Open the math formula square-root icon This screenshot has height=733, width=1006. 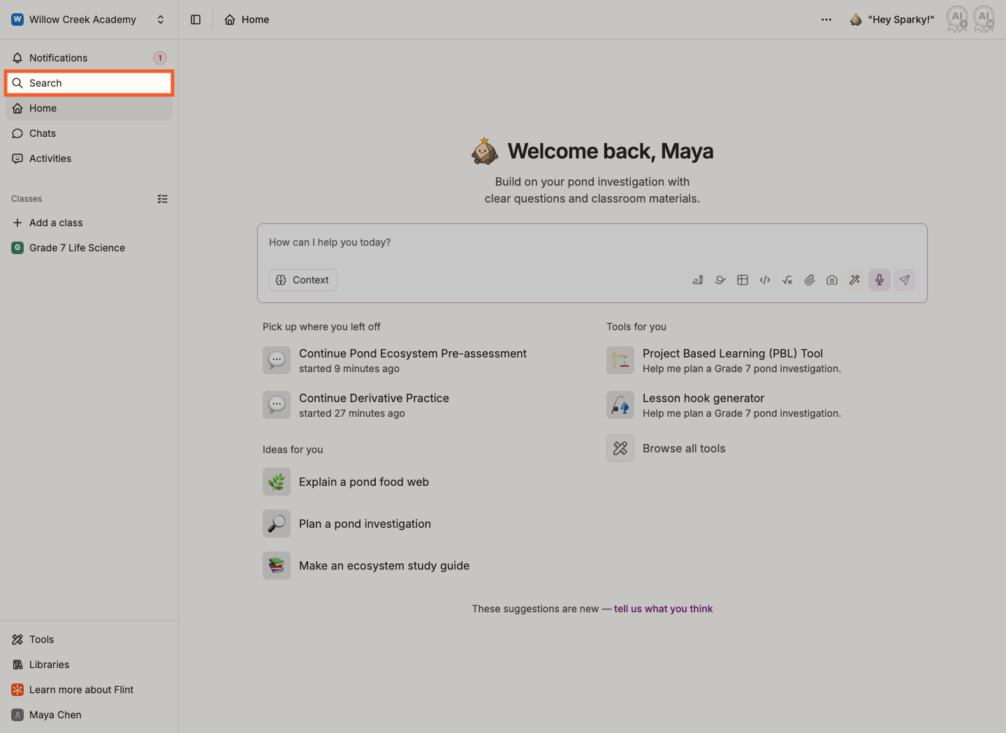click(787, 280)
